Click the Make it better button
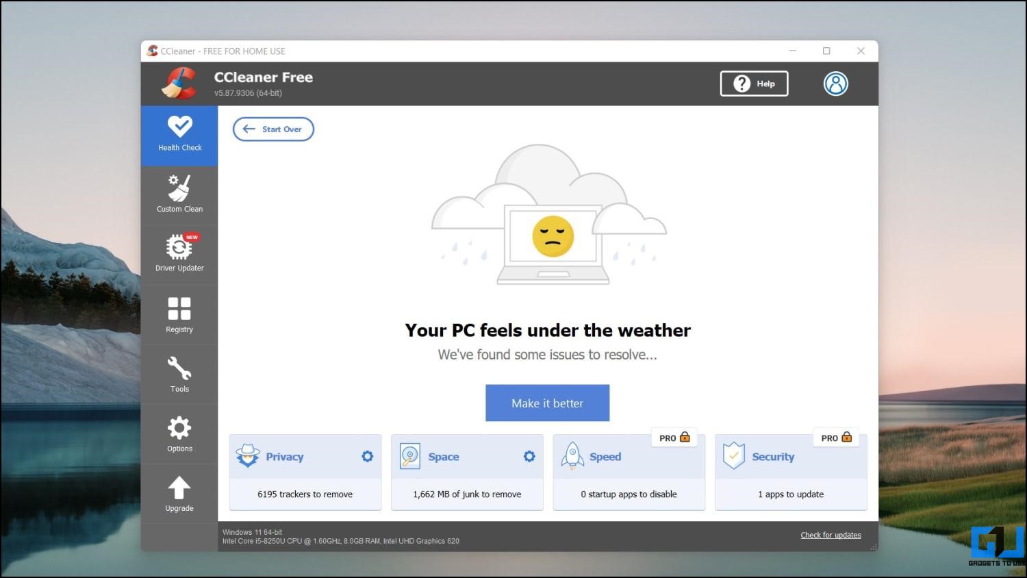This screenshot has width=1027, height=578. pos(547,403)
